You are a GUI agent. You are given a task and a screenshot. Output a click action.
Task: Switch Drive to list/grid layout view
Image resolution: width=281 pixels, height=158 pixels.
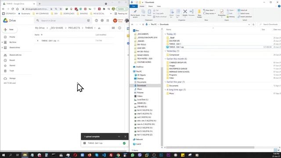pyautogui.click(x=113, y=28)
